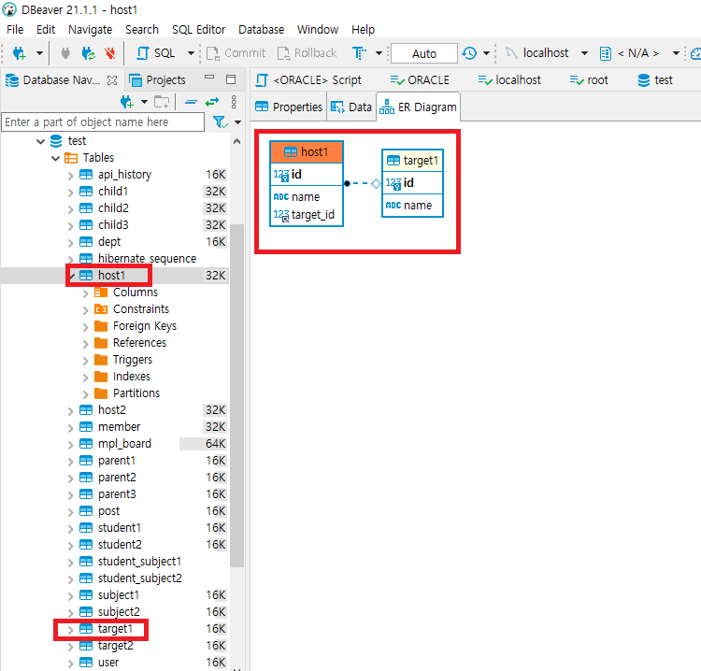Viewport: 701px width, 671px height.
Task: Select the References folder
Action: point(139,343)
